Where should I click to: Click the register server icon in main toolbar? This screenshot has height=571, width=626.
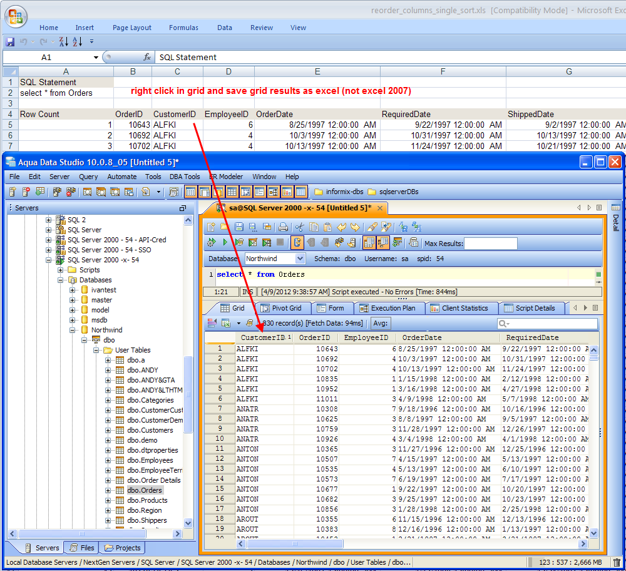pos(13,192)
